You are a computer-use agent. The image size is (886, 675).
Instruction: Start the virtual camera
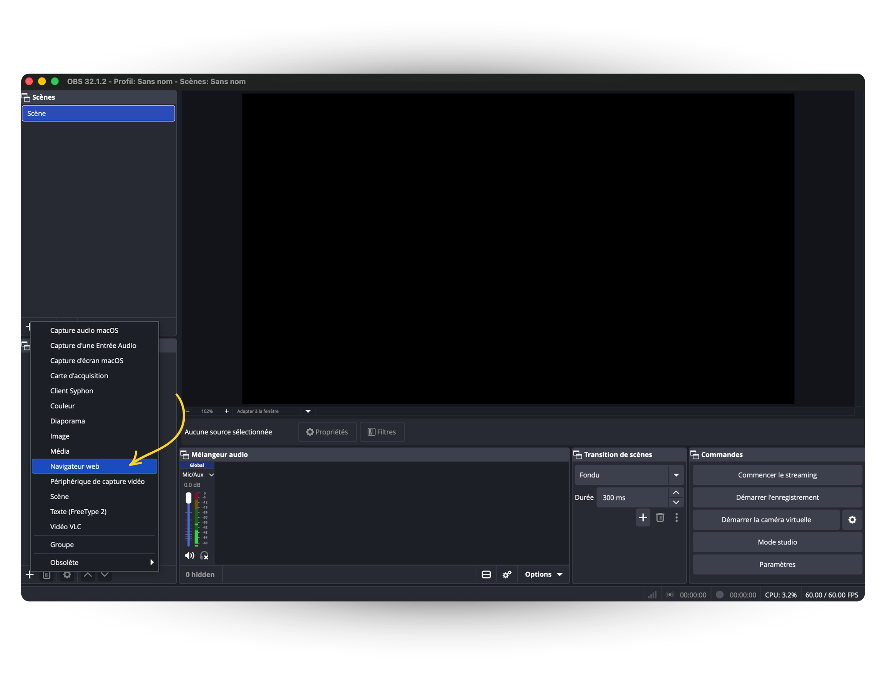[x=766, y=520]
